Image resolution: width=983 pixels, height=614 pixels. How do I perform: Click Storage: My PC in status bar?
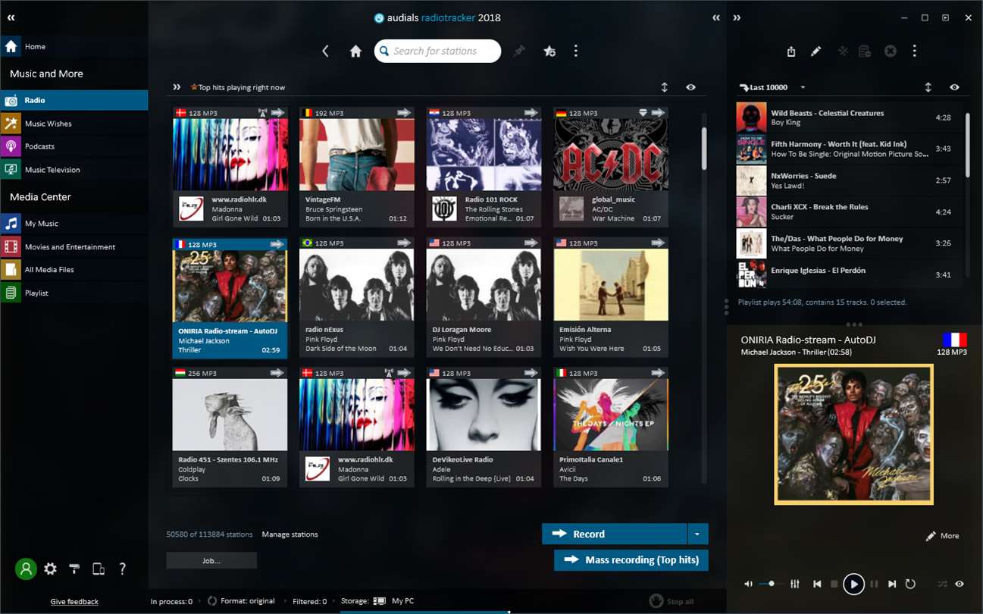[377, 601]
